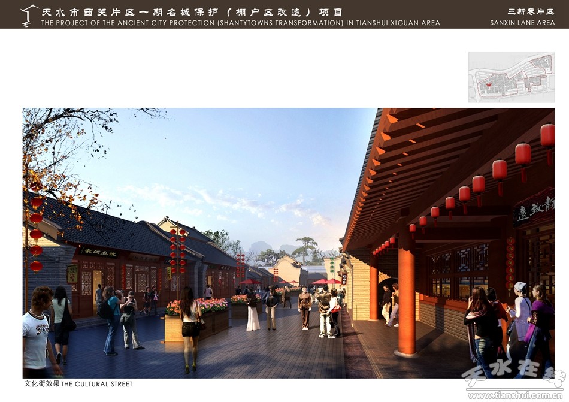This screenshot has width=569, height=402.
Task: Open the site map thumbnail at top right
Action: (511, 77)
